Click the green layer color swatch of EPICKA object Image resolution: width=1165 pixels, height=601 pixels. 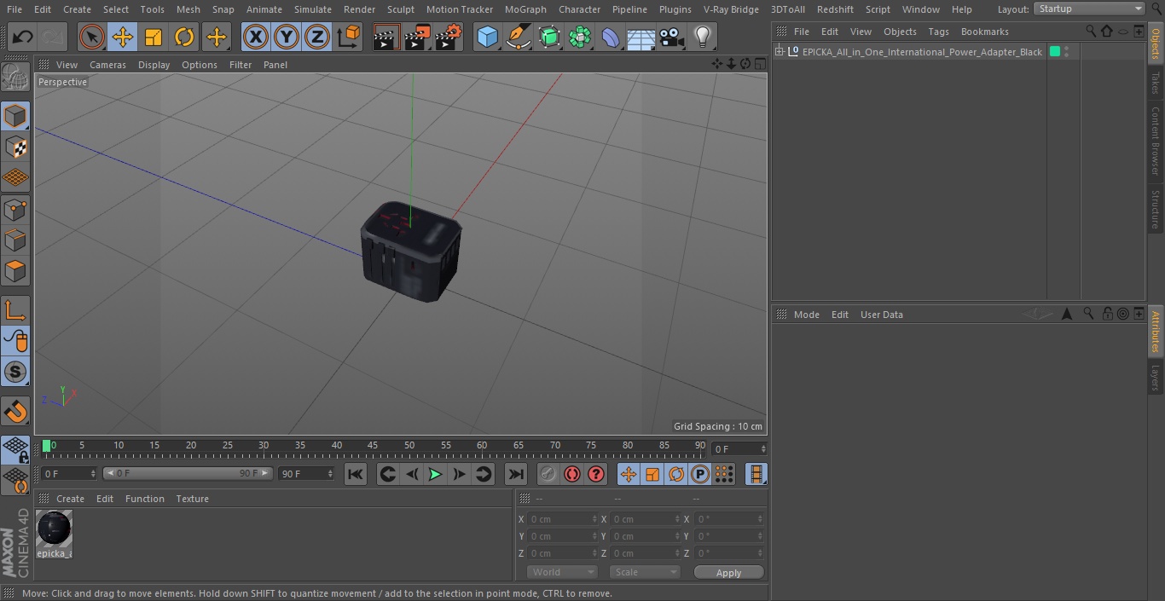[1055, 52]
